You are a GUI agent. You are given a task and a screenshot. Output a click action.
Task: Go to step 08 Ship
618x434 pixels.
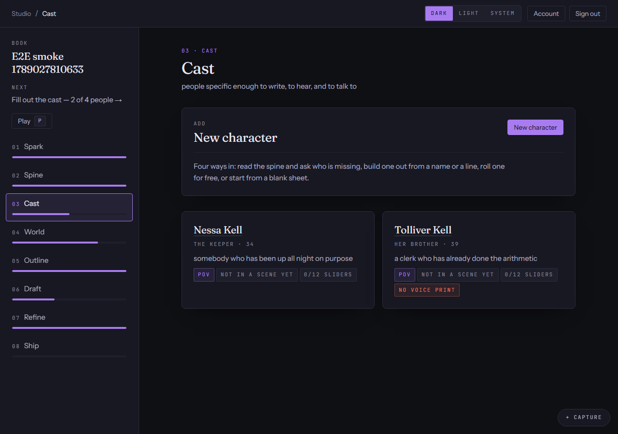tap(69, 349)
